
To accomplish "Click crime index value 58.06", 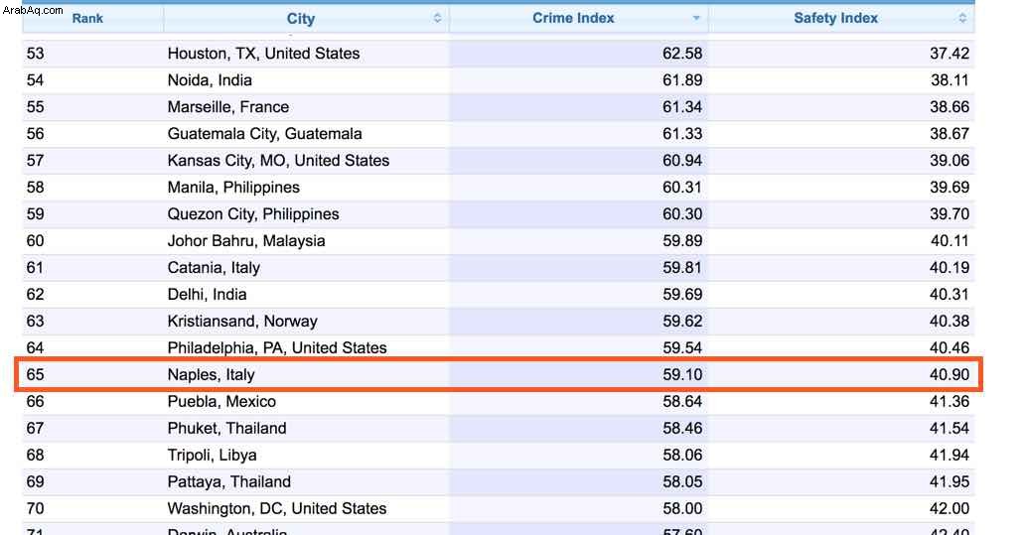I will click(682, 455).
